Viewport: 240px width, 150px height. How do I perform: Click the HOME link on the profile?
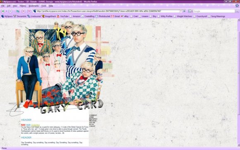coord(91,117)
